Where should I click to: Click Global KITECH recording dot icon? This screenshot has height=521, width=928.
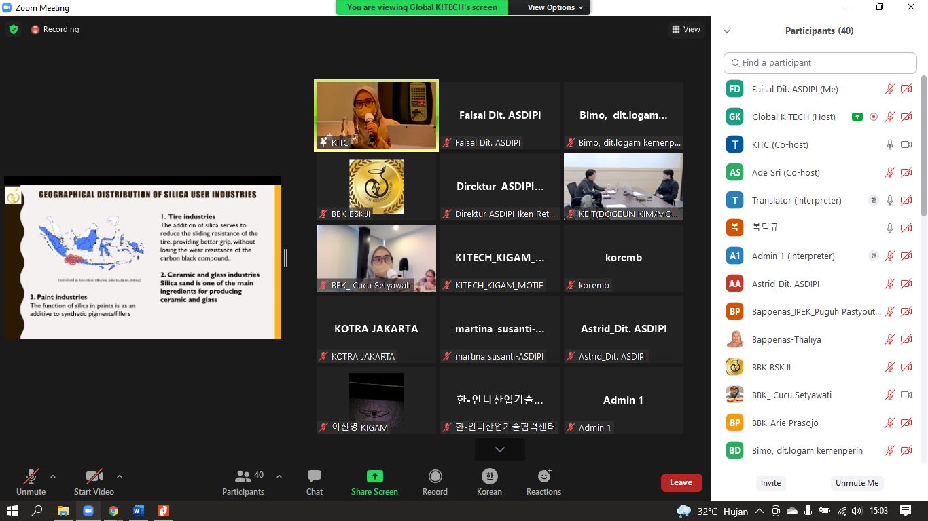874,117
